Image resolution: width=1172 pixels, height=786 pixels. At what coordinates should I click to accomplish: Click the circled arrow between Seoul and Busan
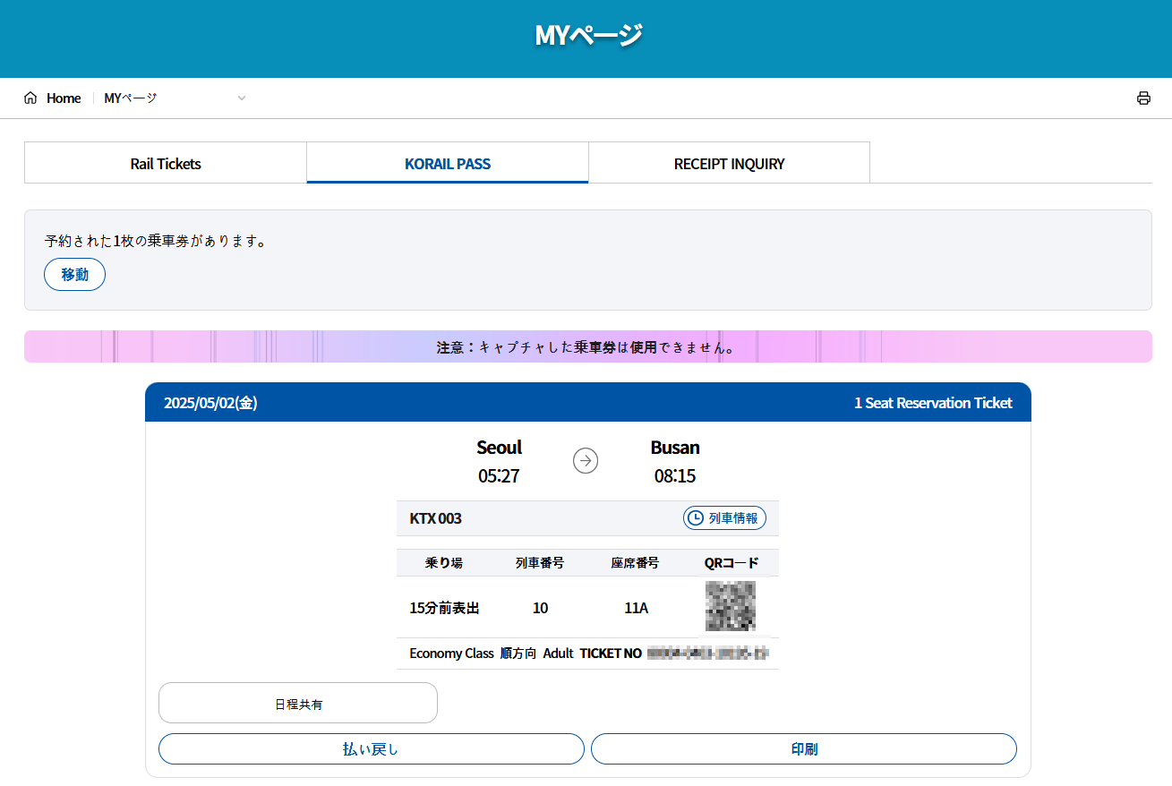pos(586,461)
